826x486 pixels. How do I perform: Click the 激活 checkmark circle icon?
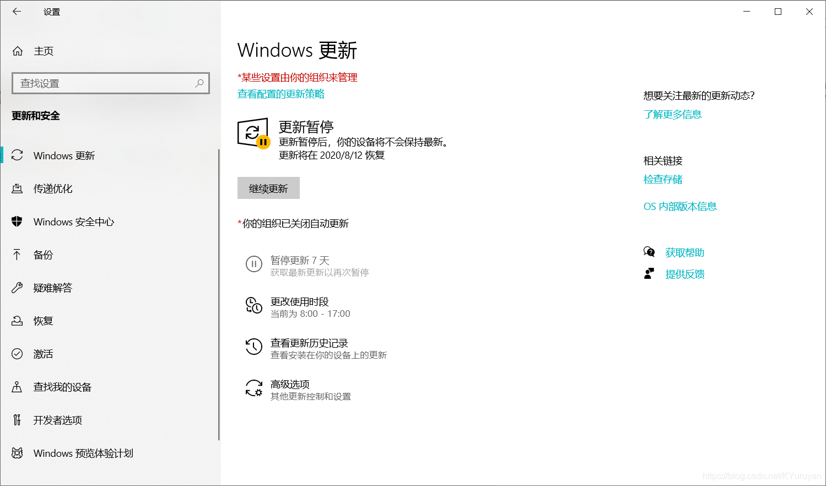click(17, 354)
